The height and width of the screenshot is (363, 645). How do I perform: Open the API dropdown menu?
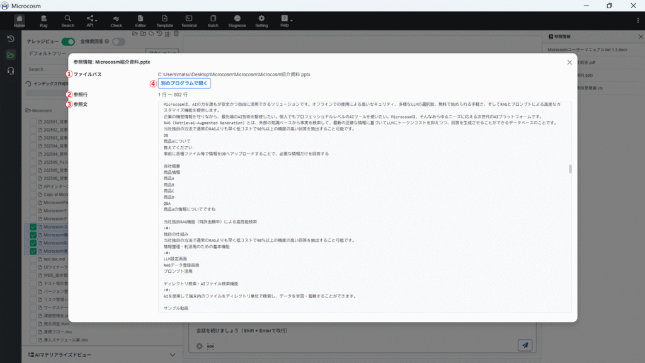(x=91, y=21)
